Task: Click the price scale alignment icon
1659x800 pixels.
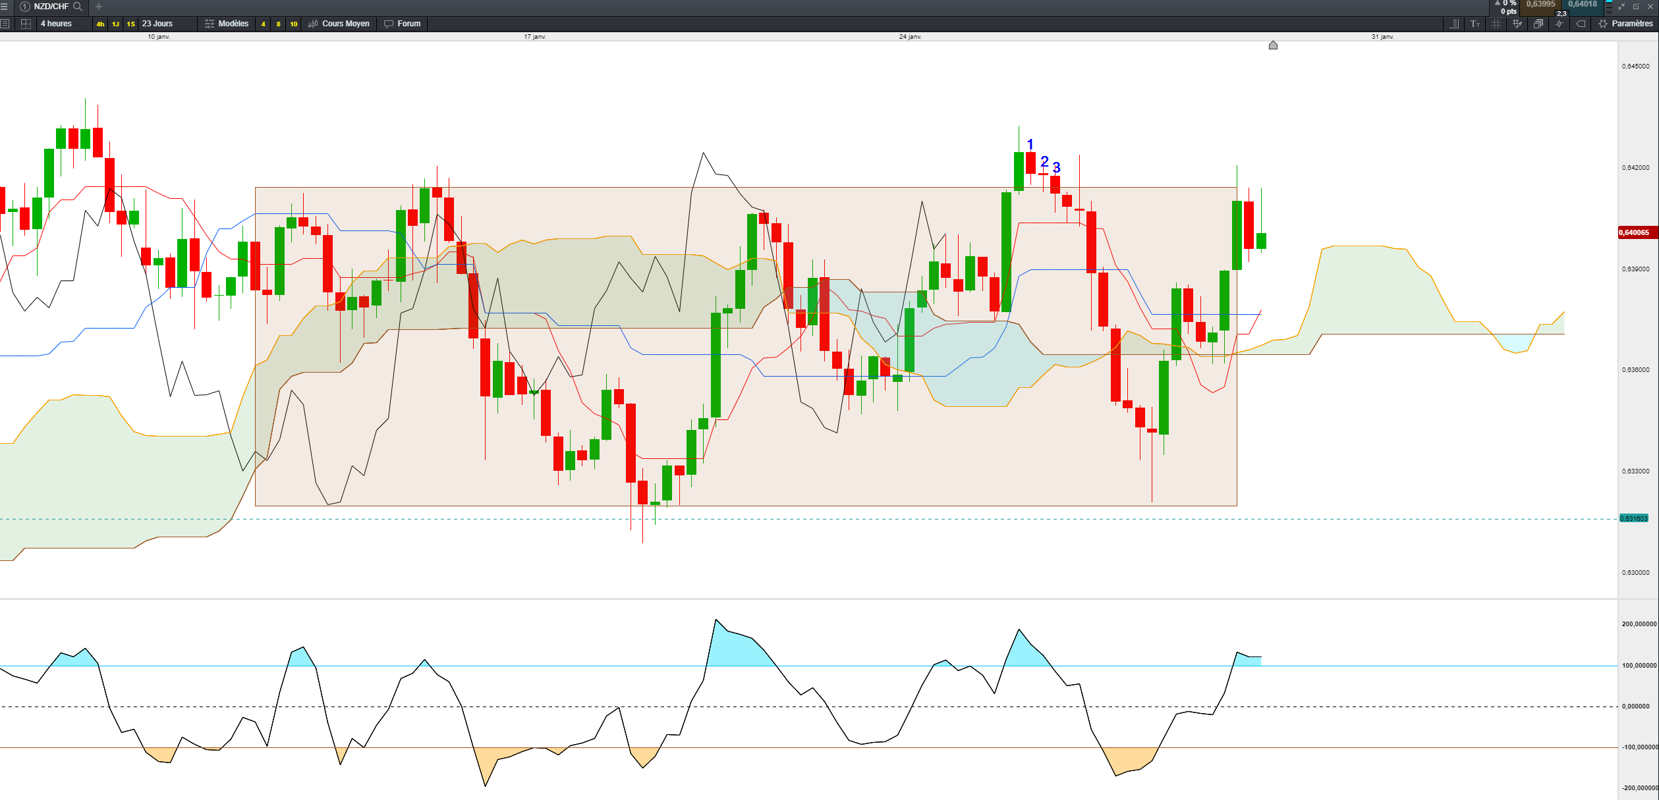Action: pyautogui.click(x=1455, y=24)
